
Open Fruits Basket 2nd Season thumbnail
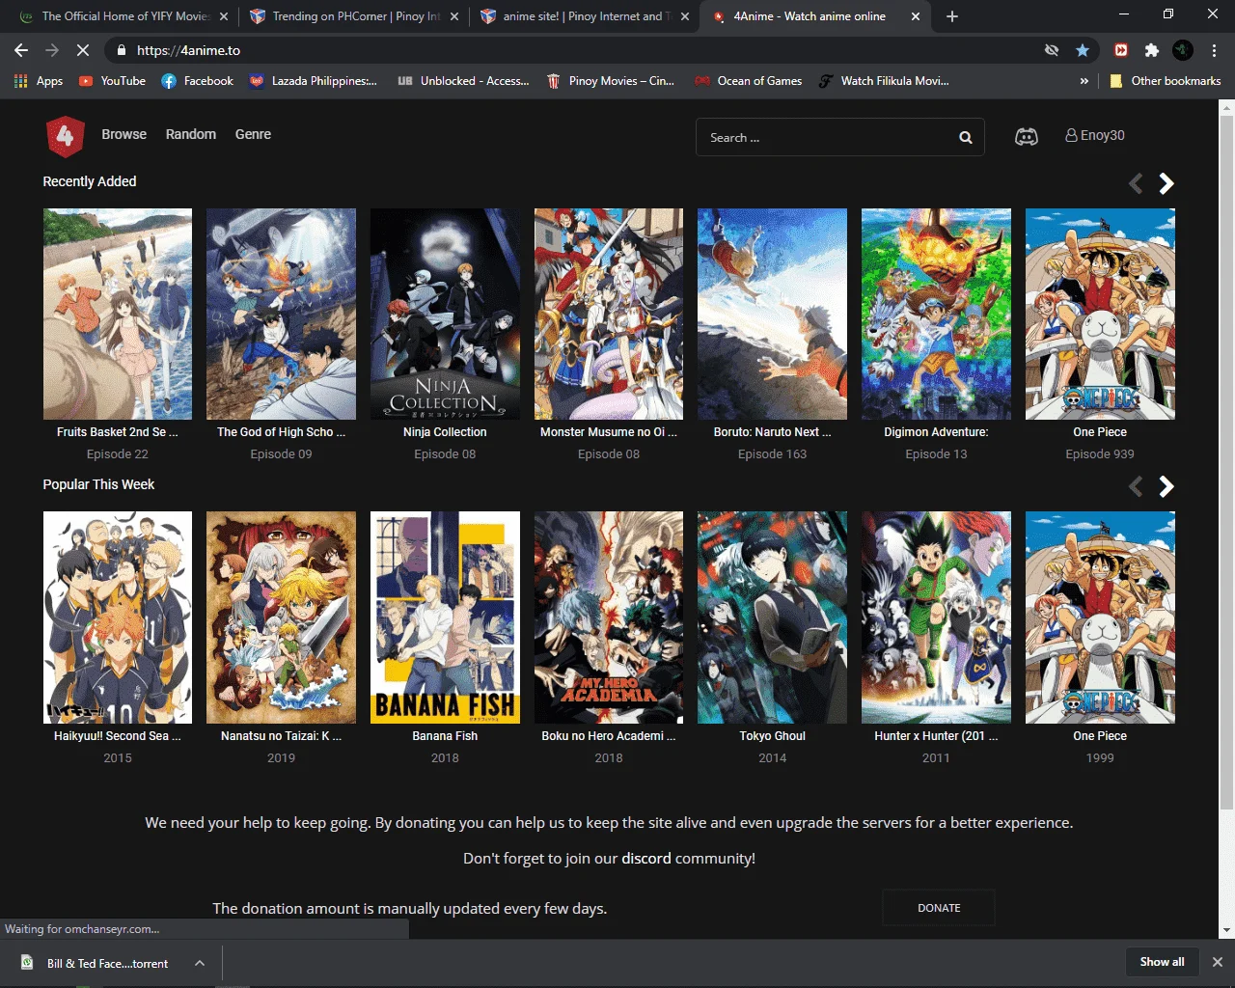[118, 315]
